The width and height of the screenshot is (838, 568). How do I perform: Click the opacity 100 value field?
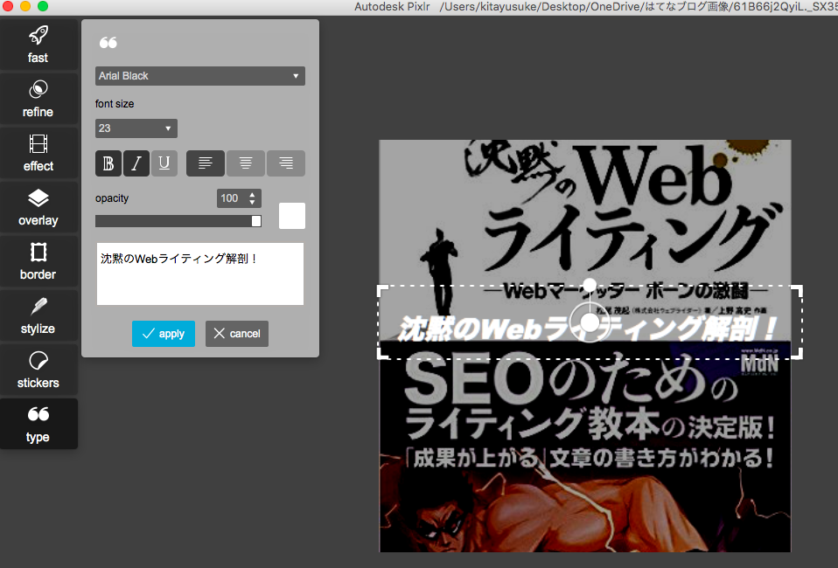click(239, 198)
